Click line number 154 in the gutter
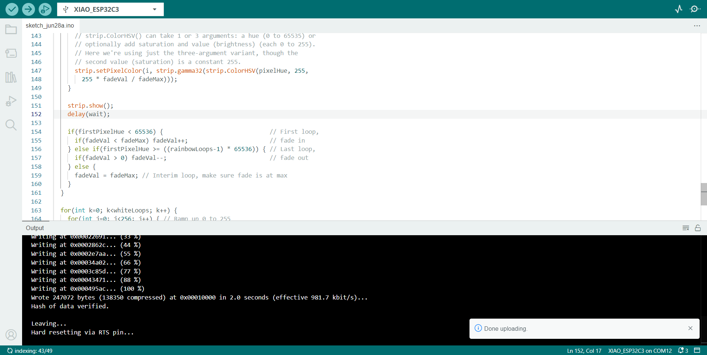This screenshot has width=707, height=355. pyautogui.click(x=36, y=132)
